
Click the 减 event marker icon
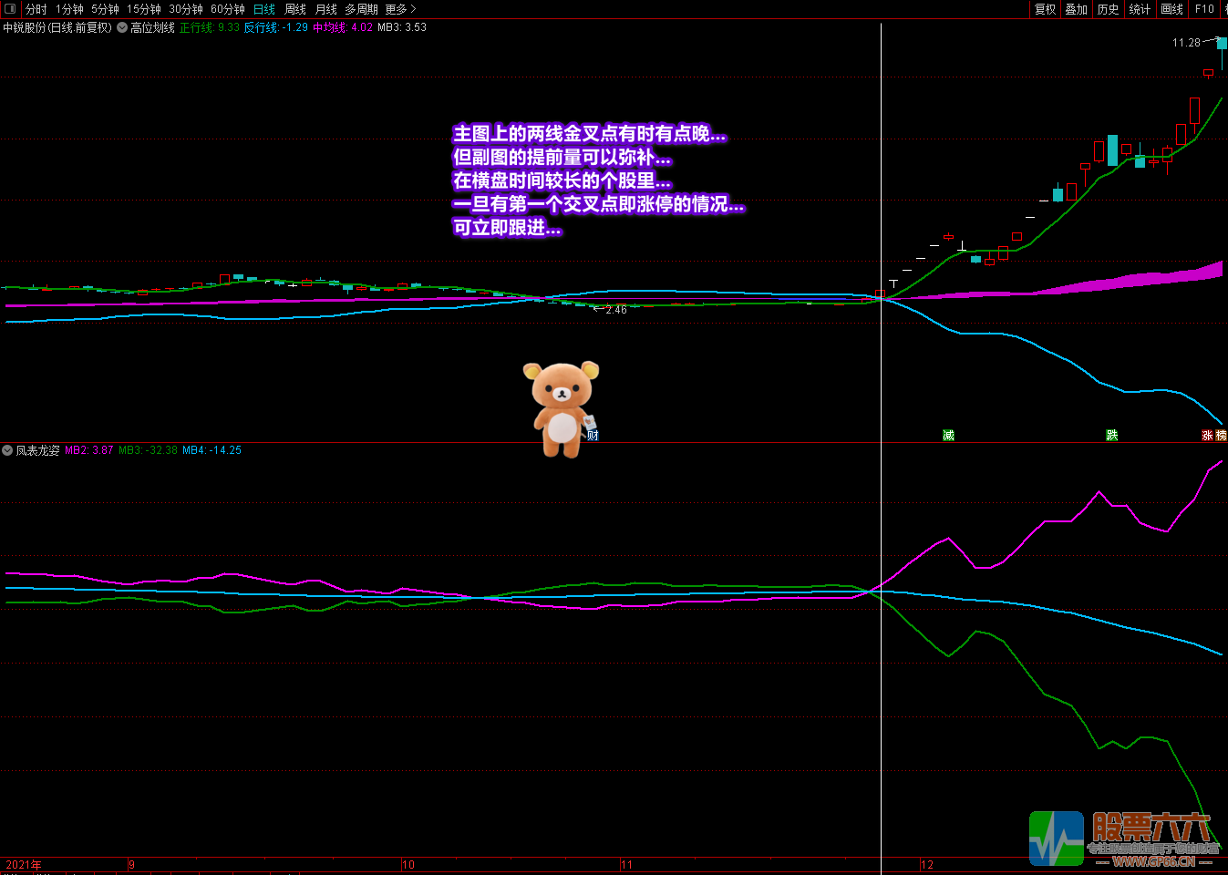point(948,436)
